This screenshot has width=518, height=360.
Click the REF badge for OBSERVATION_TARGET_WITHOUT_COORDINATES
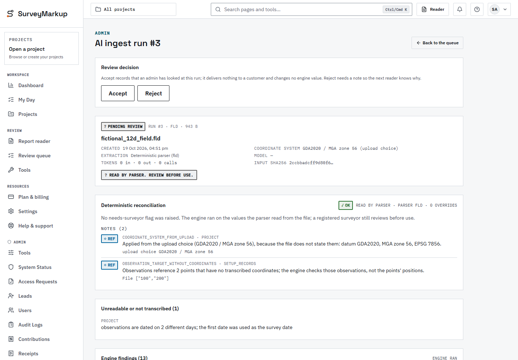tap(109, 265)
